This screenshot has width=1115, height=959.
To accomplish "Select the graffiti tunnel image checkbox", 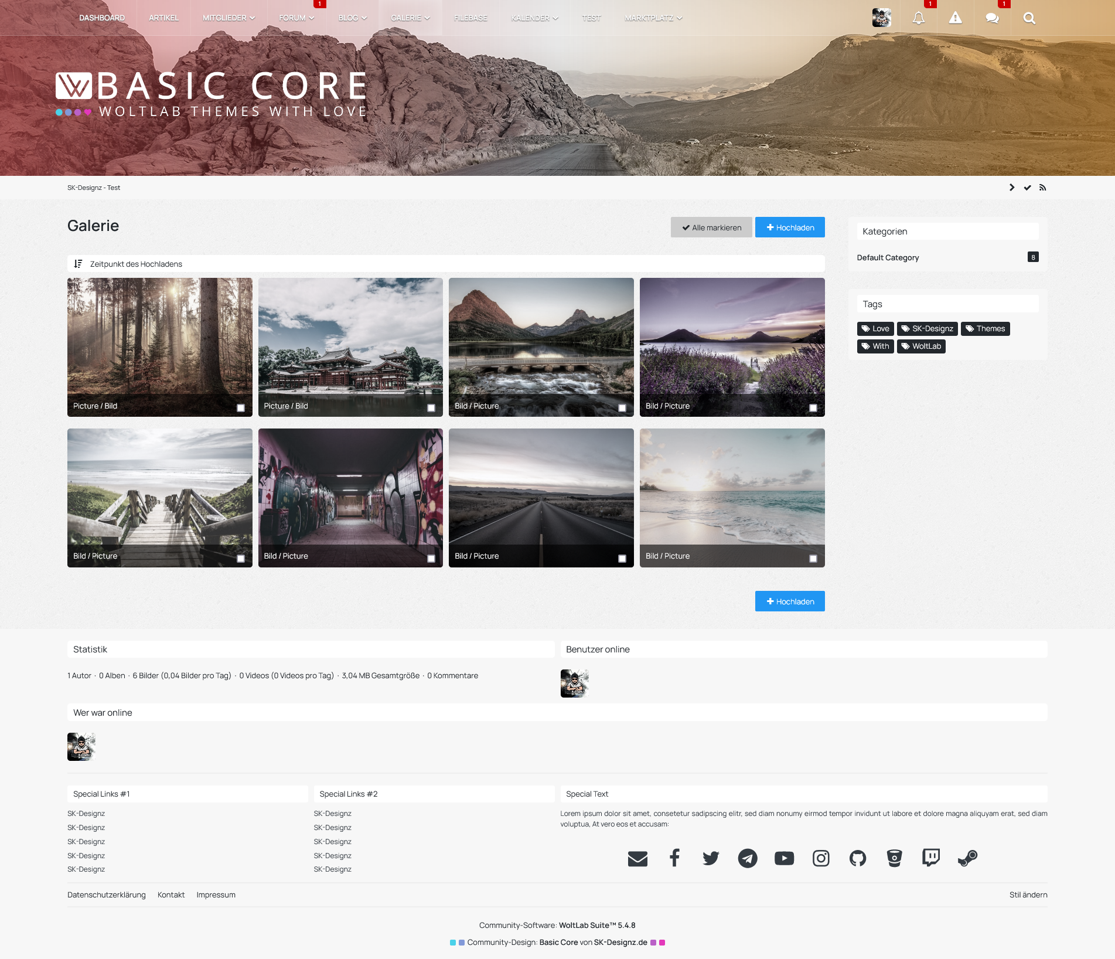I will pyautogui.click(x=431, y=559).
